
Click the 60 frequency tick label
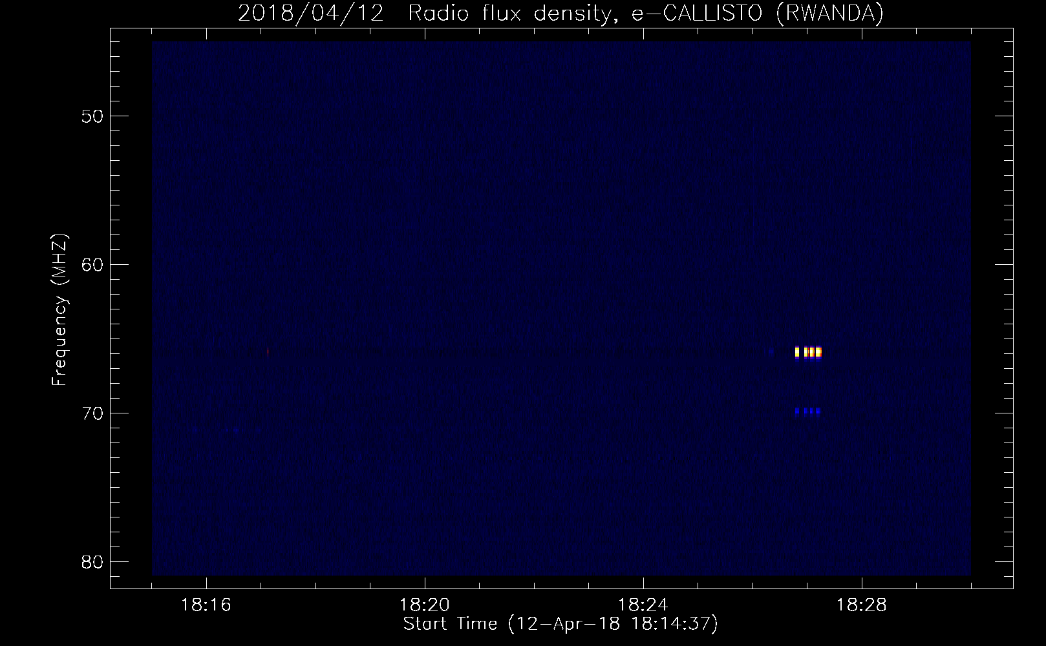(92, 265)
